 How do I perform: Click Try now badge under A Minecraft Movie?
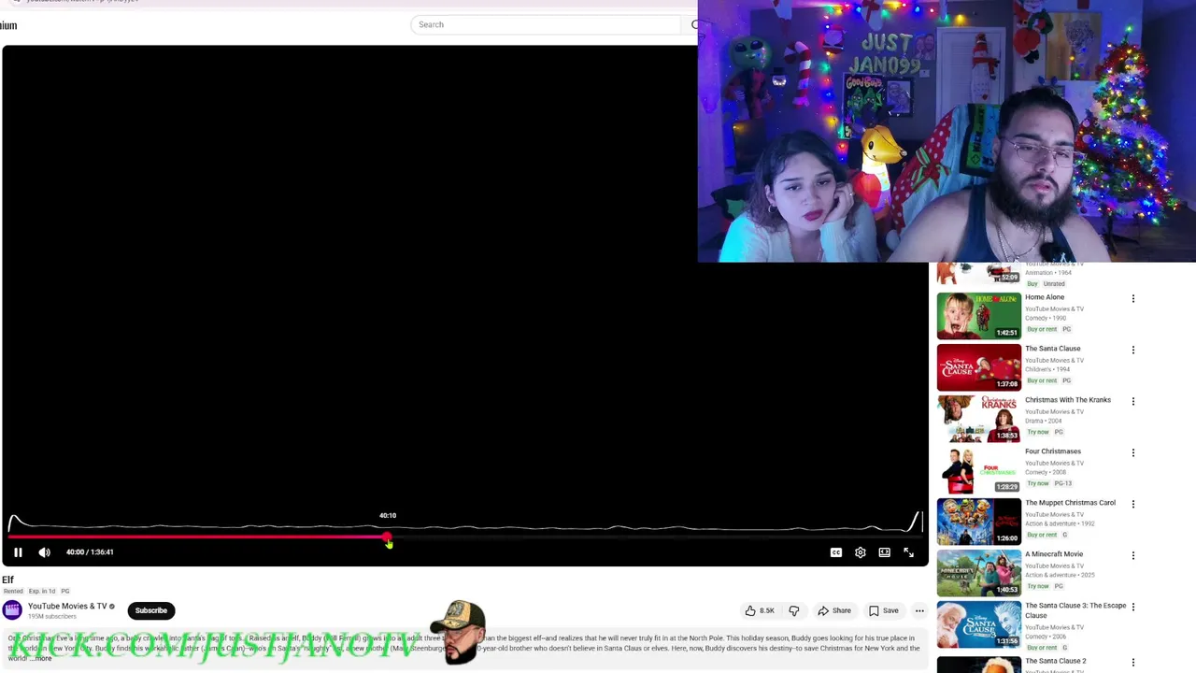1037,586
